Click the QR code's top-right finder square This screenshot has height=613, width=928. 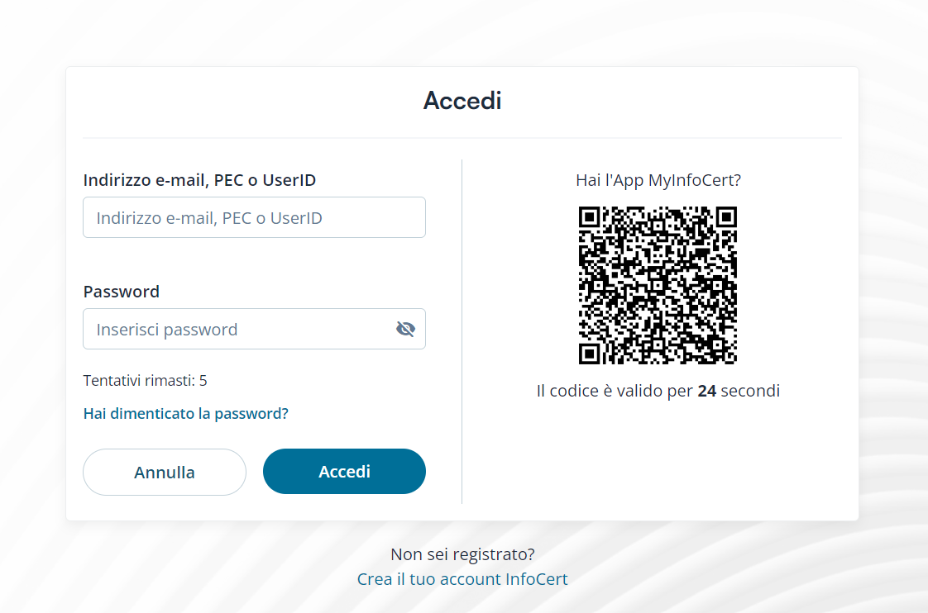[725, 217]
